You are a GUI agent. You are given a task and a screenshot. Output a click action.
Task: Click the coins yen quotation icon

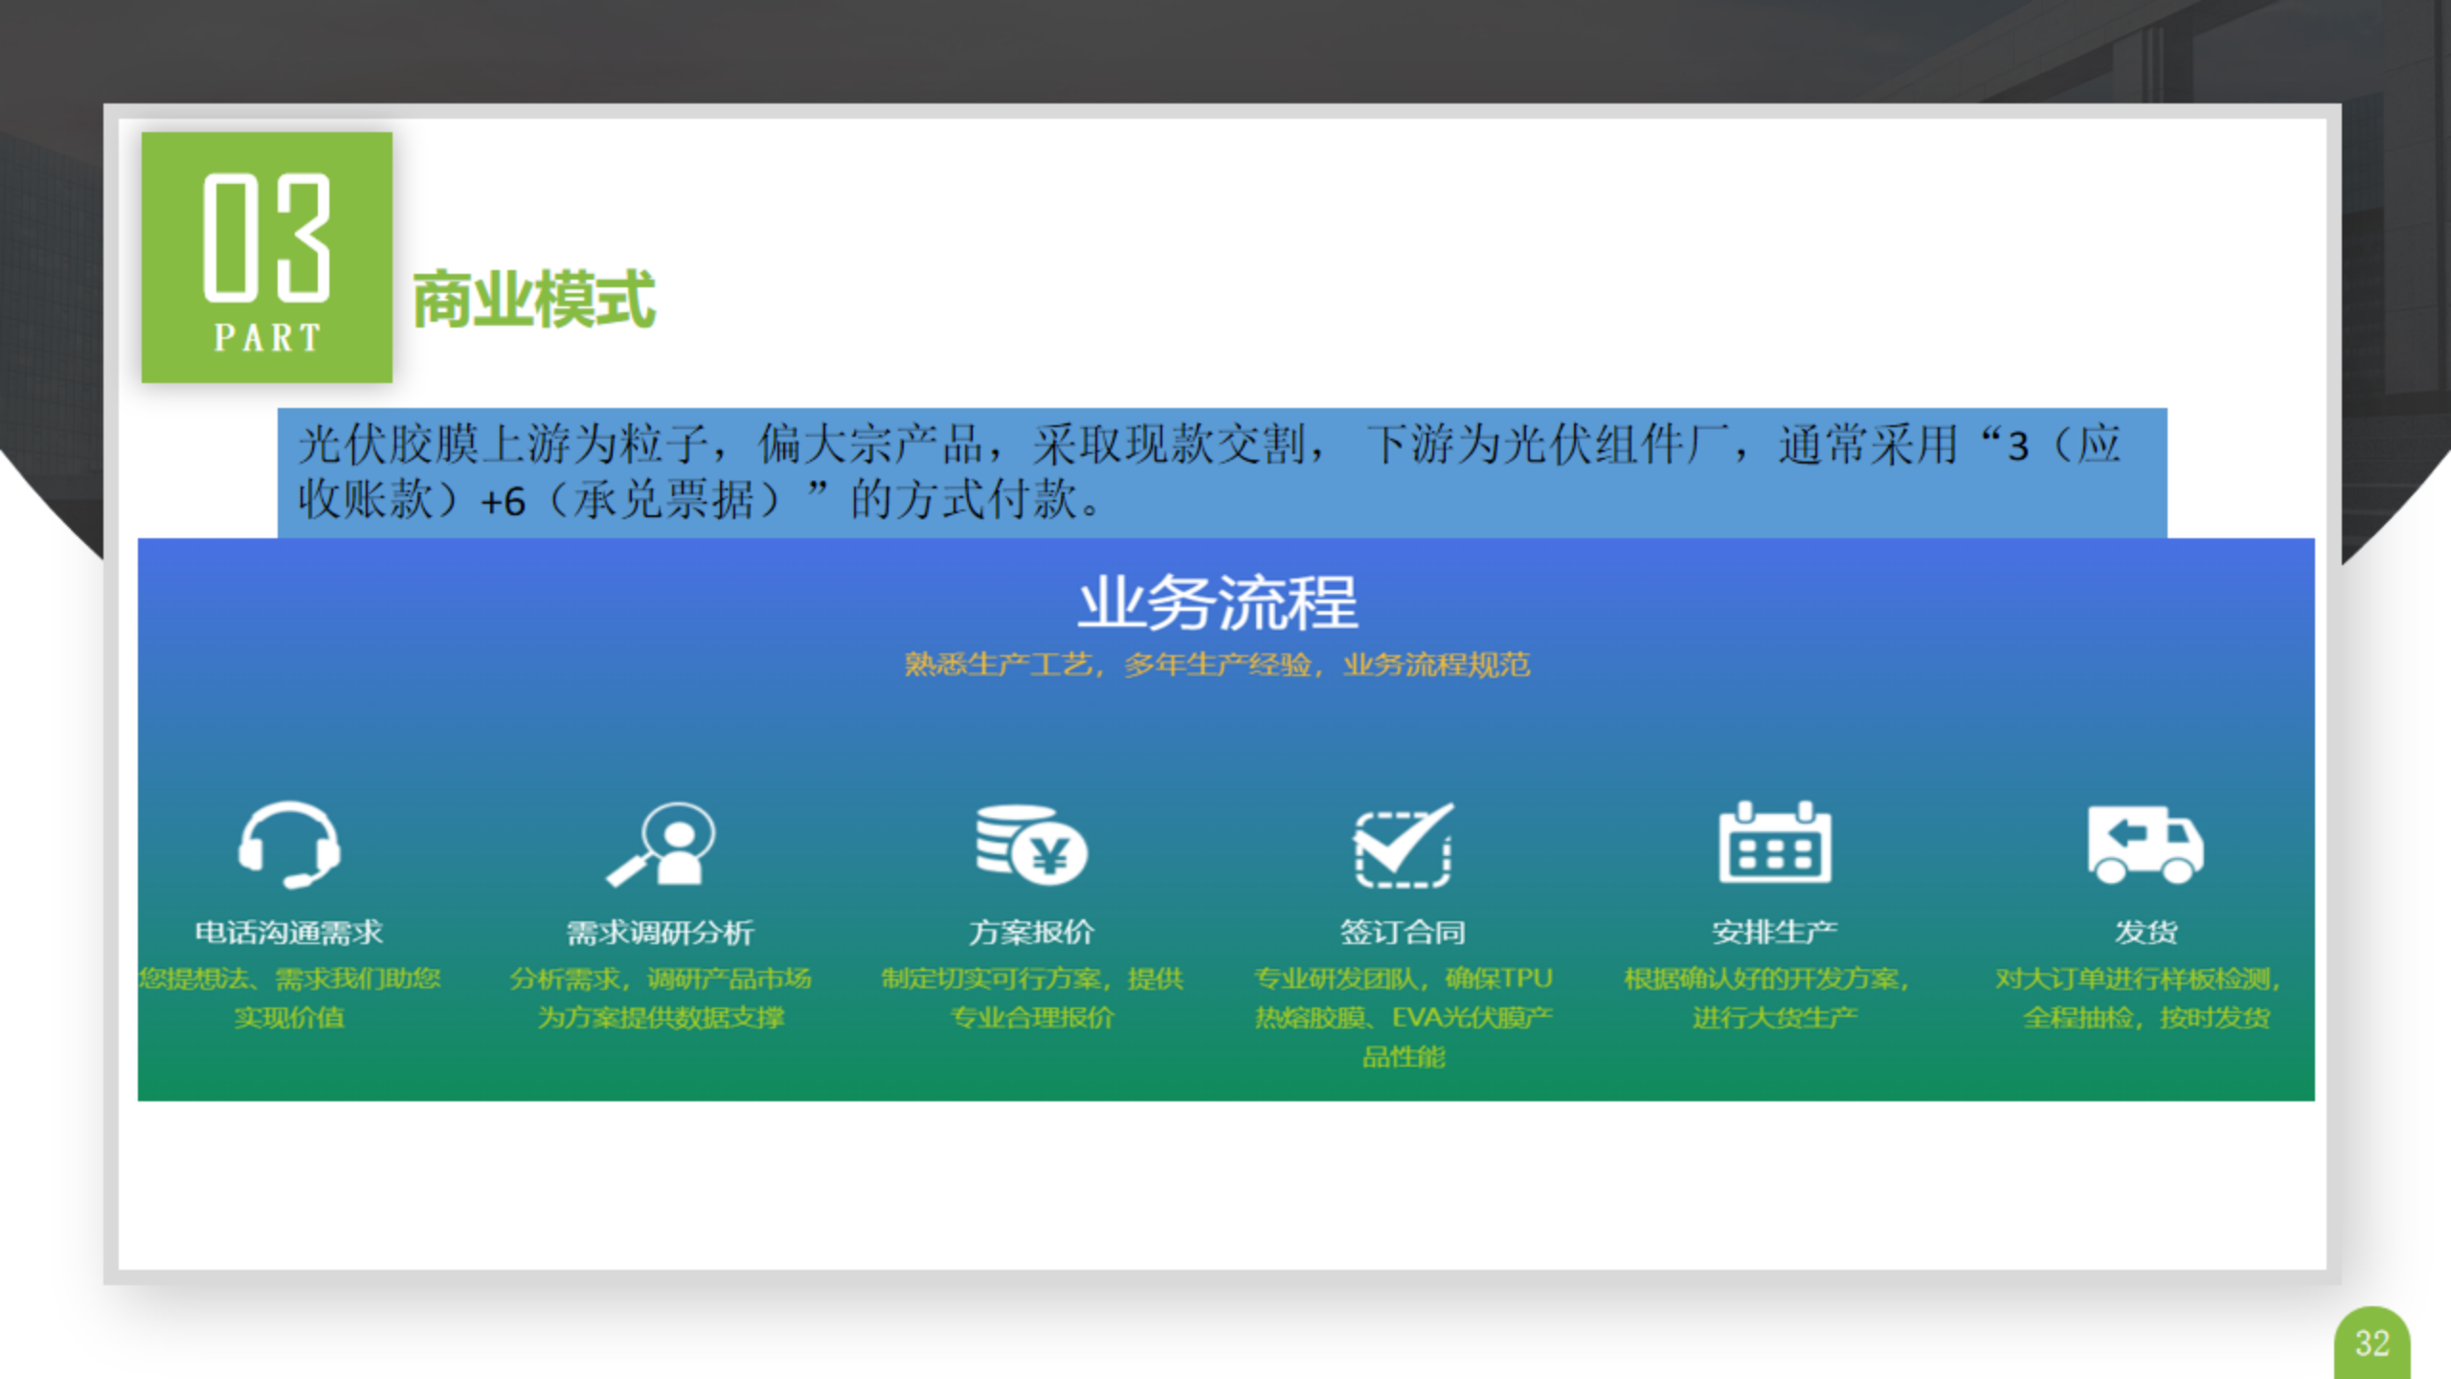click(1031, 845)
